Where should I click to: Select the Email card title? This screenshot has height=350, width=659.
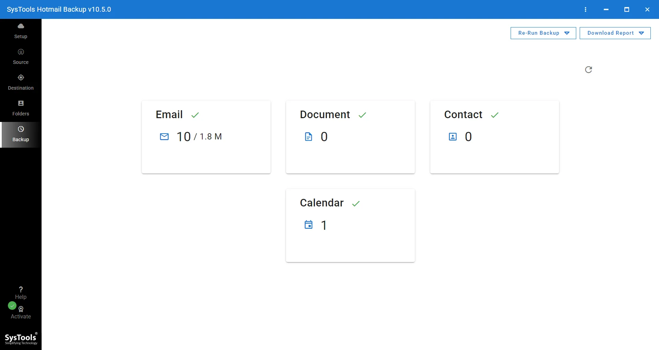[169, 114]
